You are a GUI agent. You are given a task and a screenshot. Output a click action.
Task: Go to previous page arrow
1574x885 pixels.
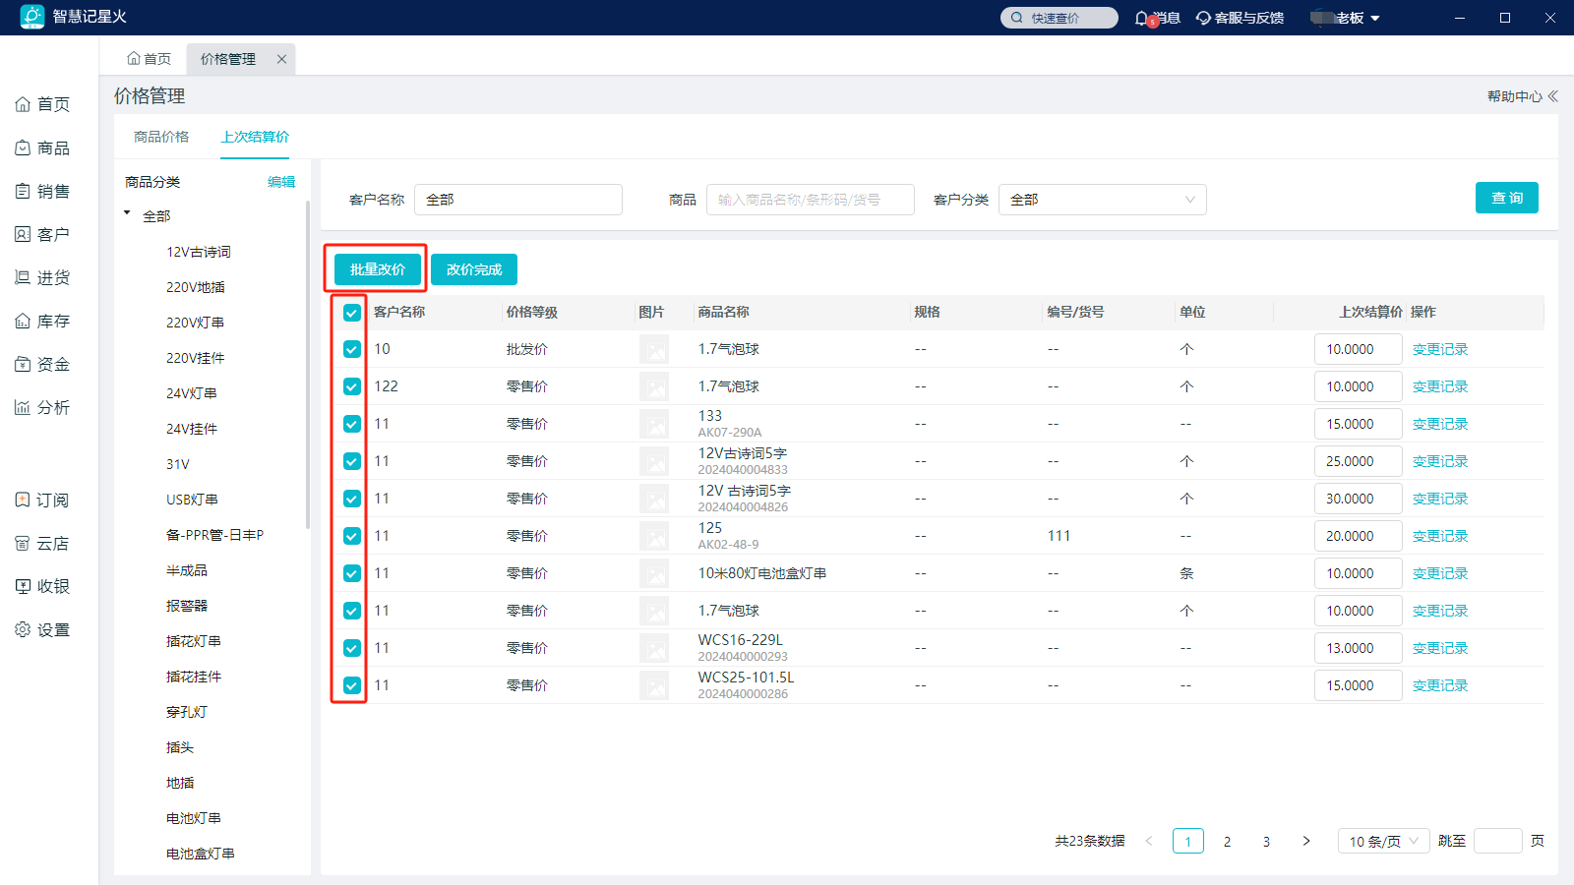coord(1149,841)
